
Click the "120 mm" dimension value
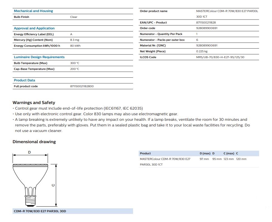(241, 159)
